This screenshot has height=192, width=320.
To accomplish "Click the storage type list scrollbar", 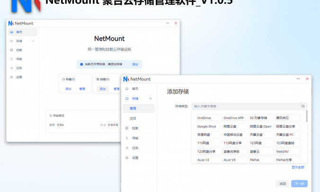I will point(307,116).
